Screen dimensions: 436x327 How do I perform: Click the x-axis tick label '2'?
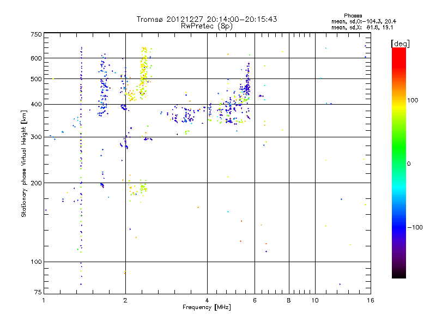(125, 300)
